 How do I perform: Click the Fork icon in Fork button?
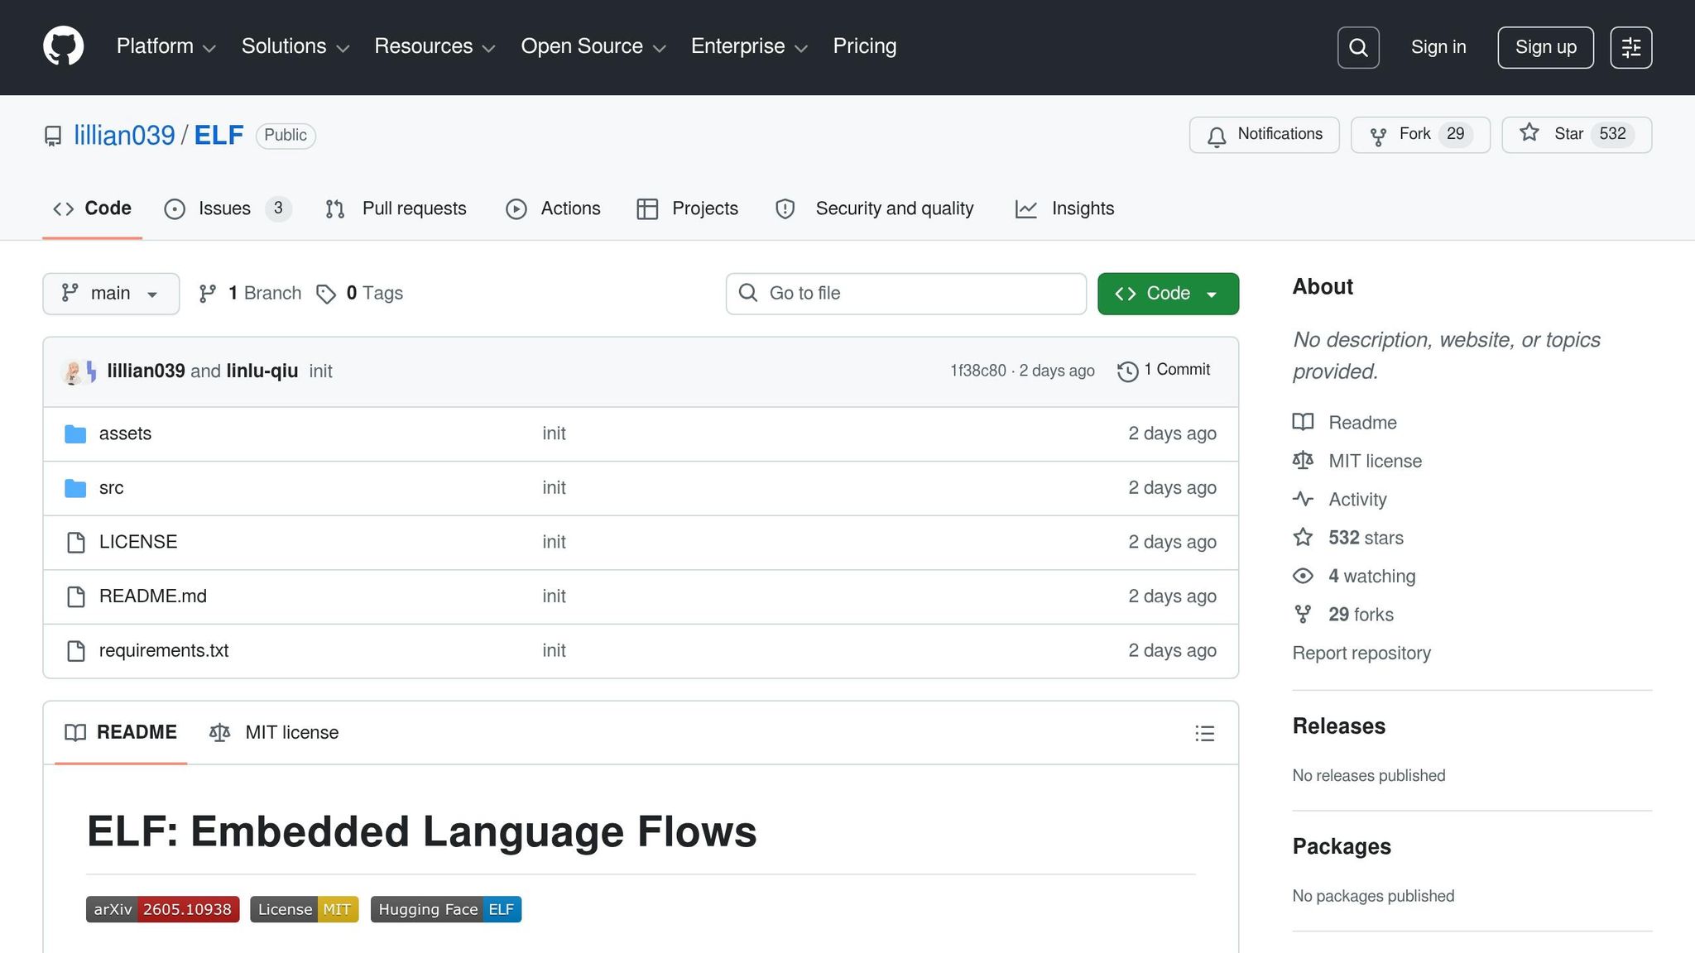click(1378, 136)
